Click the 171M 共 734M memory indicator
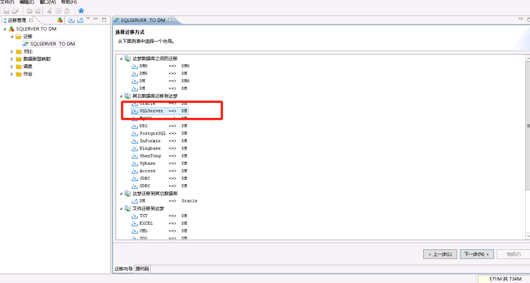The width and height of the screenshot is (530, 283). click(x=505, y=279)
